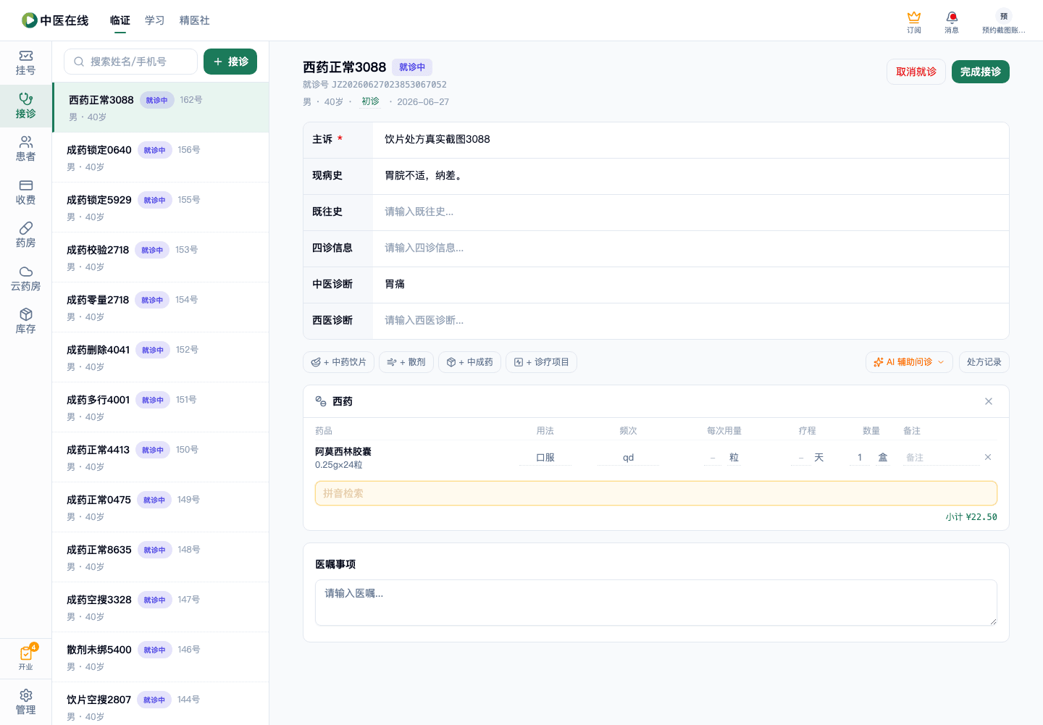
Task: Add a 诊疗项目 item
Action: coord(541,362)
